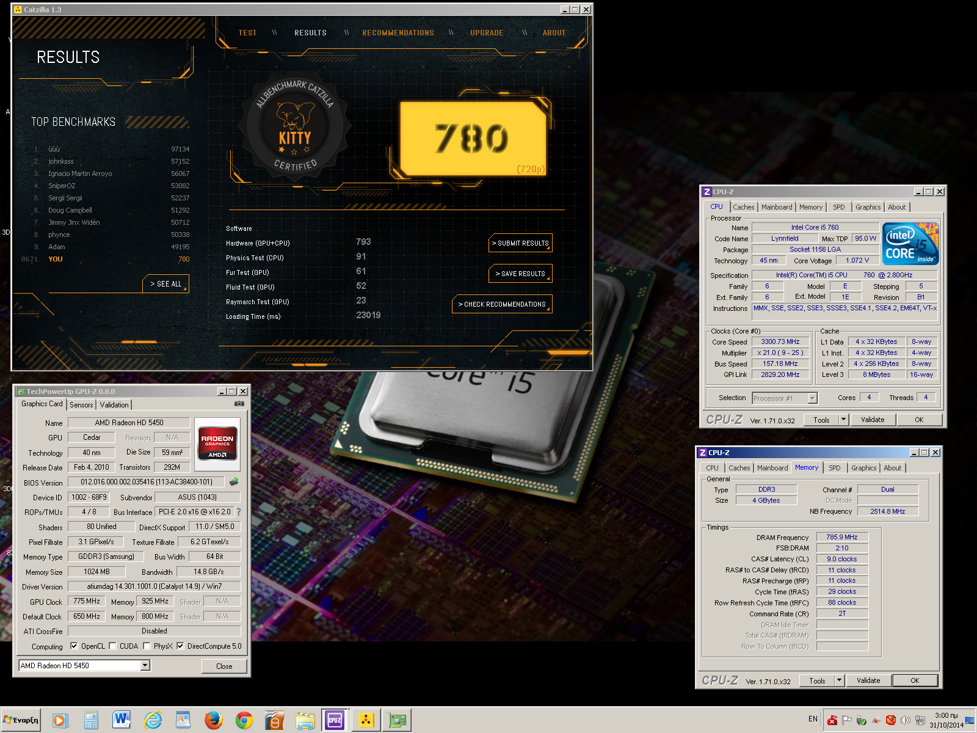
Task: Launch Internet Explorer from taskbar
Action: tap(153, 721)
